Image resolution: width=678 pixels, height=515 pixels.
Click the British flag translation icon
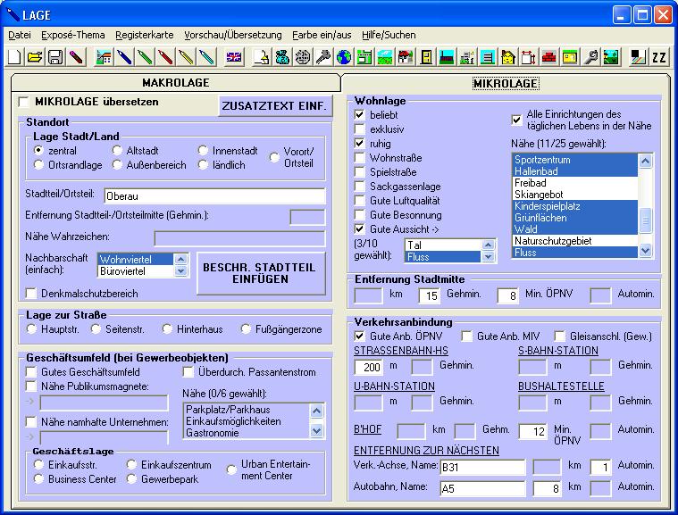(234, 58)
